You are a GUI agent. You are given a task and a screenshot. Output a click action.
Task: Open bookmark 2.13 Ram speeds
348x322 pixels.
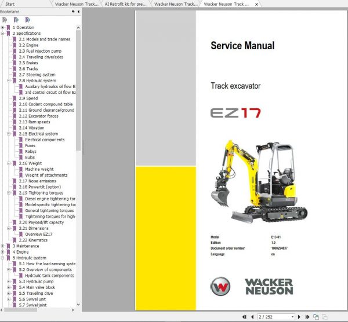point(34,122)
